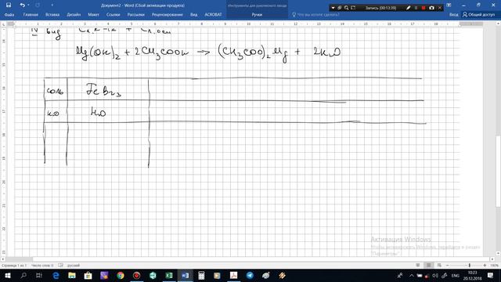Viewport: 501px width, 282px height.
Task: Open the Windows Start menu
Action: [x=7, y=275]
